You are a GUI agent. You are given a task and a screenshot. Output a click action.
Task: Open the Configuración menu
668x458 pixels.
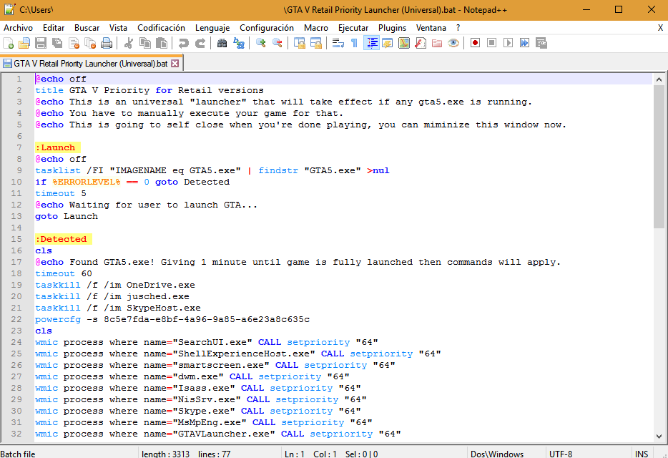click(x=267, y=28)
